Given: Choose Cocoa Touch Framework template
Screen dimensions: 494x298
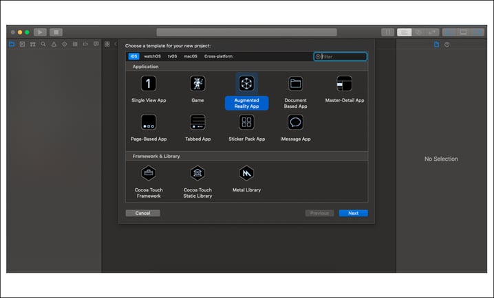Looking at the screenshot, I should [x=149, y=182].
